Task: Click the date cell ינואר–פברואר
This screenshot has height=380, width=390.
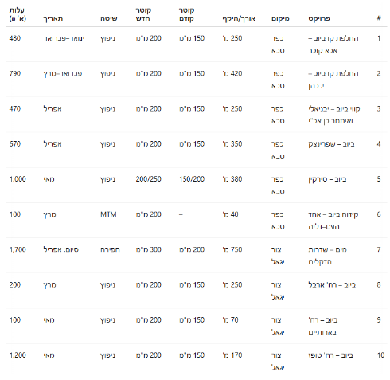Action: [64, 38]
